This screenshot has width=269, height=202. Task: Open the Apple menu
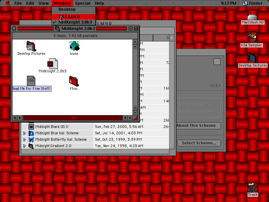[x=8, y=3]
